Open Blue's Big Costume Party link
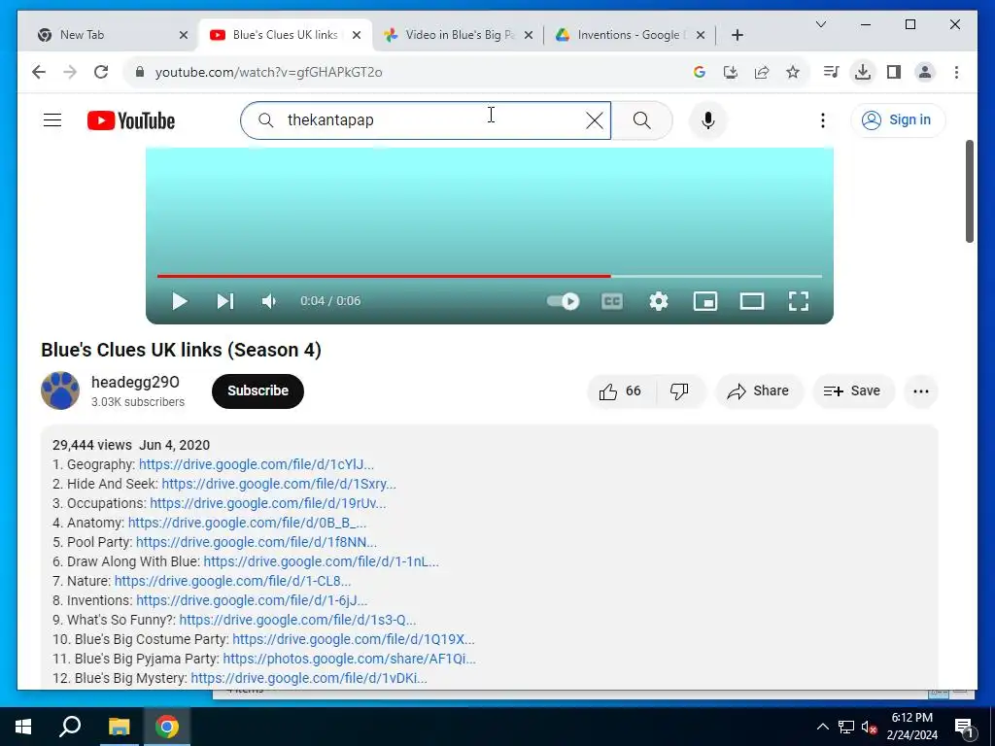 pyautogui.click(x=354, y=639)
